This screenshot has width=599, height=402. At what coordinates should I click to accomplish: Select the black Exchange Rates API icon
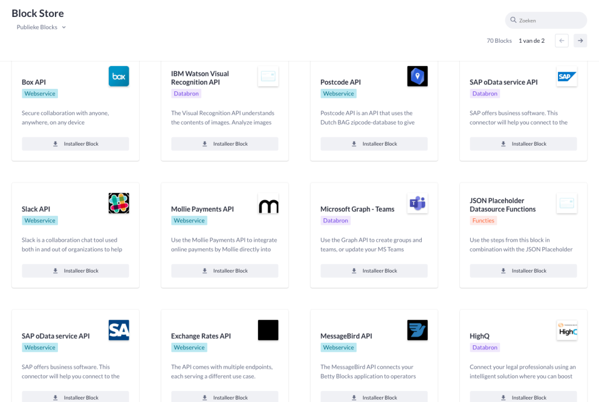(x=268, y=330)
